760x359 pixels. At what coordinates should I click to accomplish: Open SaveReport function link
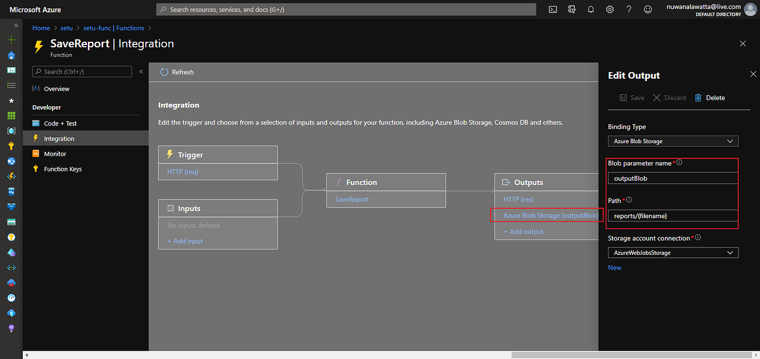click(x=352, y=199)
